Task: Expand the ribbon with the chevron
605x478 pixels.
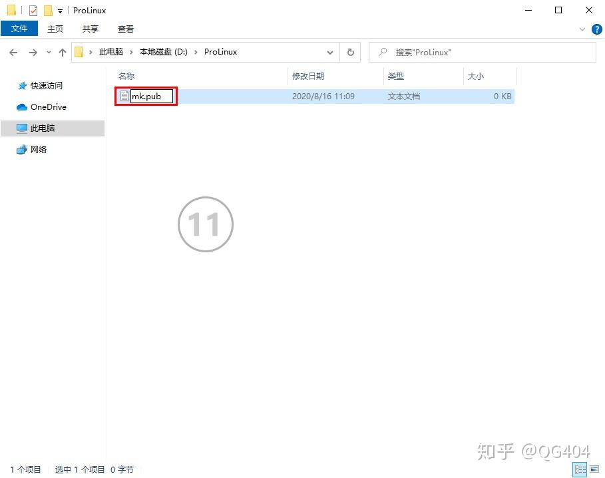Action: coord(582,29)
